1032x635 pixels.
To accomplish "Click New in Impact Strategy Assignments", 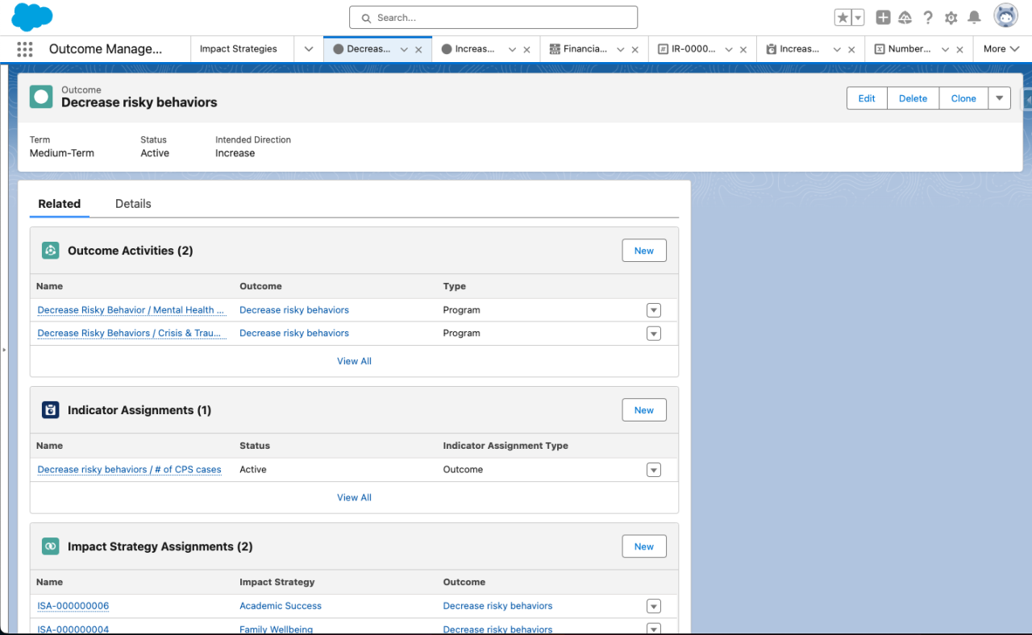I will point(644,546).
